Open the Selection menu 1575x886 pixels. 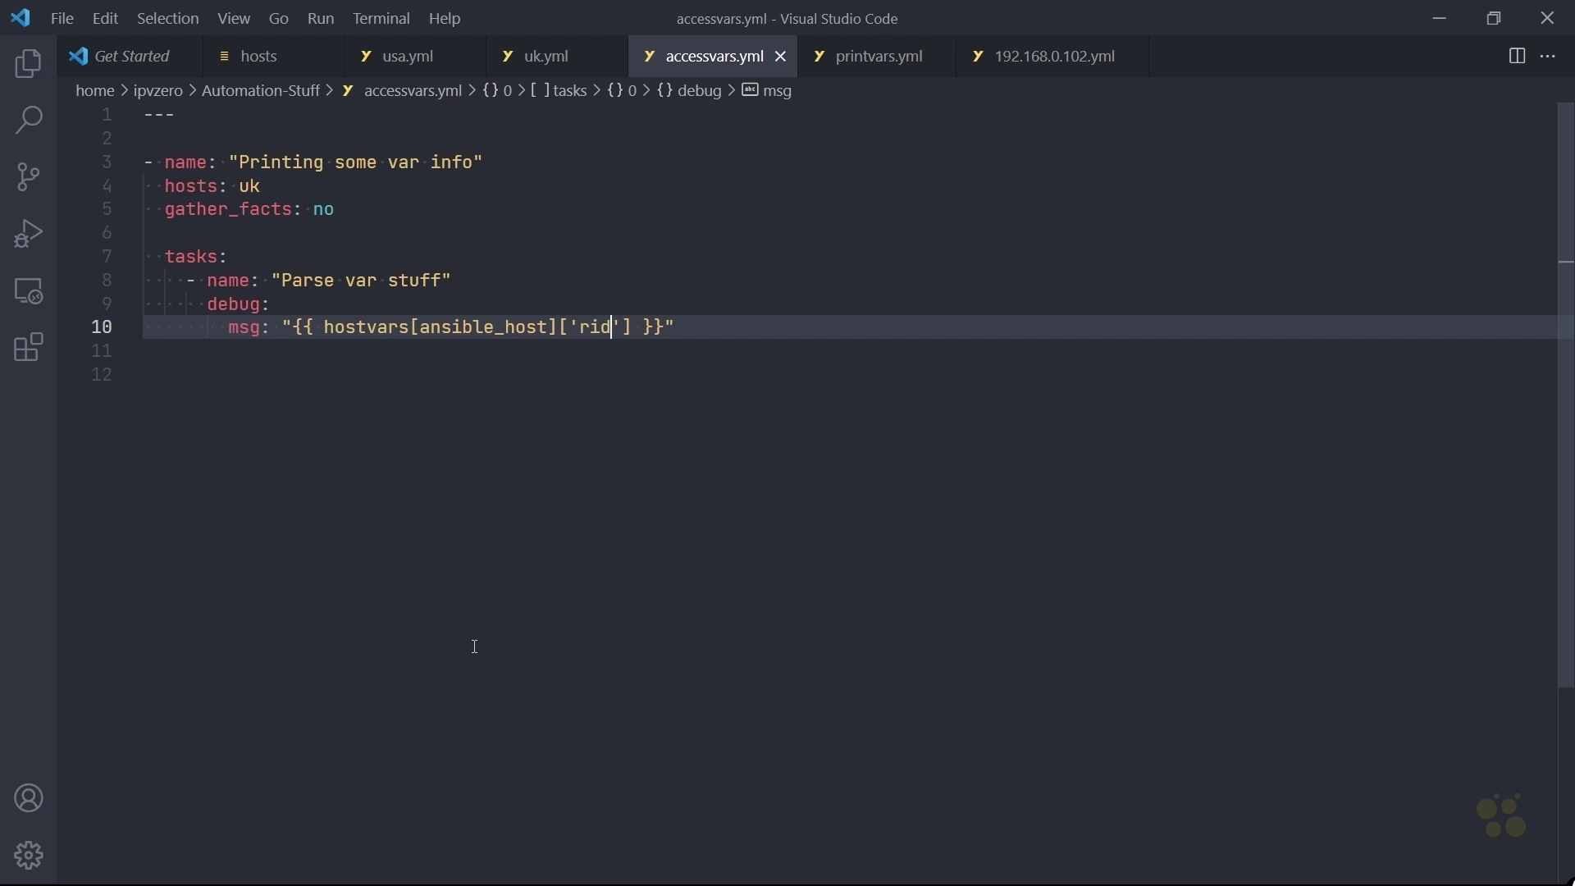tap(168, 18)
